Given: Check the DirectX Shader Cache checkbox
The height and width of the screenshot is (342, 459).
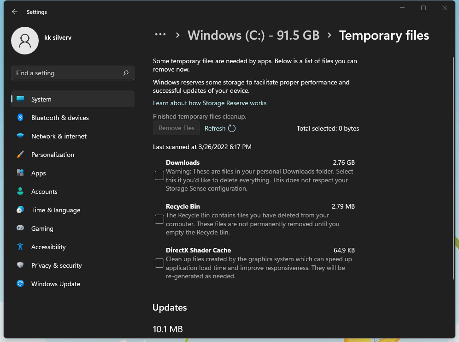Looking at the screenshot, I should click(x=159, y=263).
